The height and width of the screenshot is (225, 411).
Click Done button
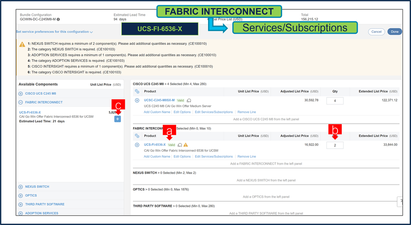pyautogui.click(x=395, y=32)
